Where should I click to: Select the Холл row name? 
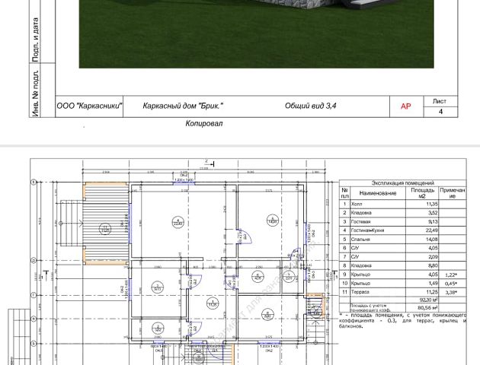(357, 204)
